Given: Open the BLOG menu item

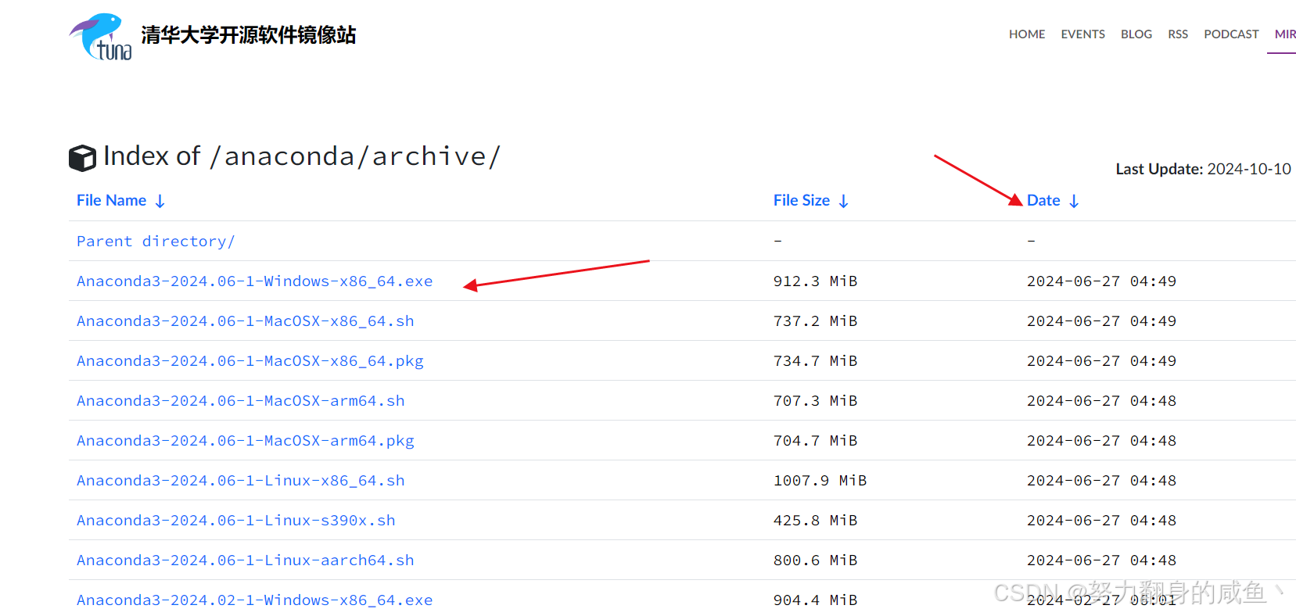Looking at the screenshot, I should 1136,34.
